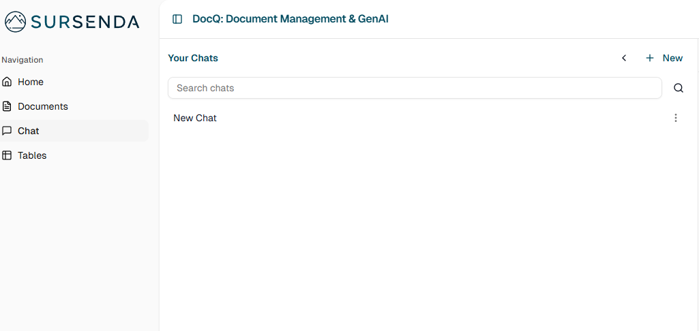The height and width of the screenshot is (331, 699).
Task: Toggle the sidebar panel icon beside DocQ
Action: (x=177, y=19)
